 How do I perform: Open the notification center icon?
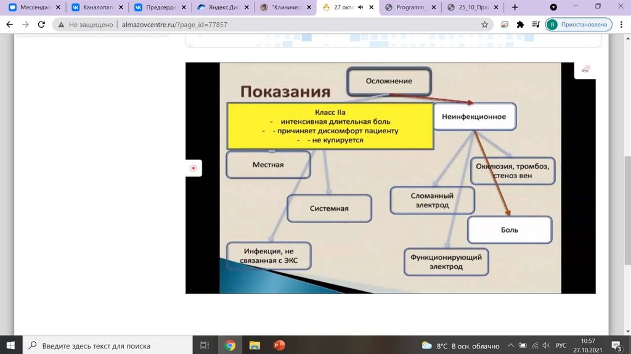point(616,345)
